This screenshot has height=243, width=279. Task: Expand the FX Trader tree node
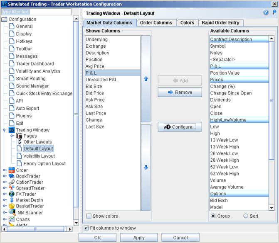5,194
